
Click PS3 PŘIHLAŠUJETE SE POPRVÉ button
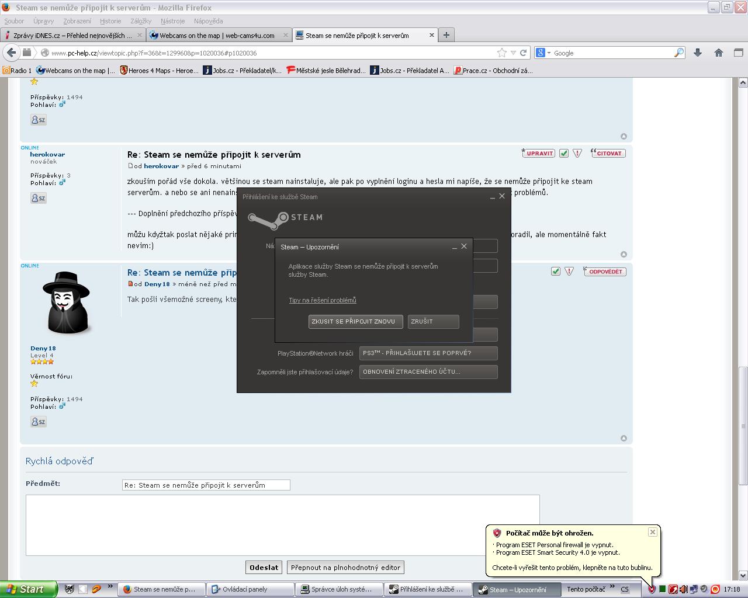pyautogui.click(x=428, y=353)
